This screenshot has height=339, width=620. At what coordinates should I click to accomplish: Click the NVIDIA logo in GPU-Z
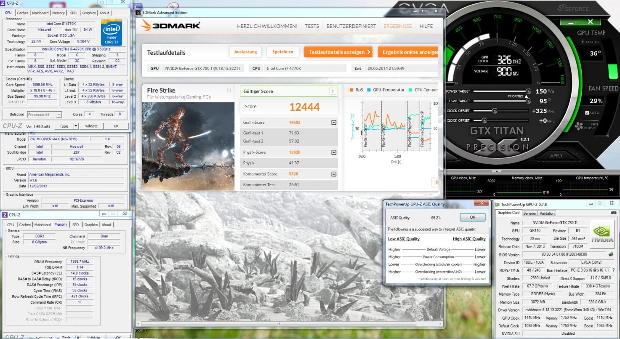pos(601,234)
